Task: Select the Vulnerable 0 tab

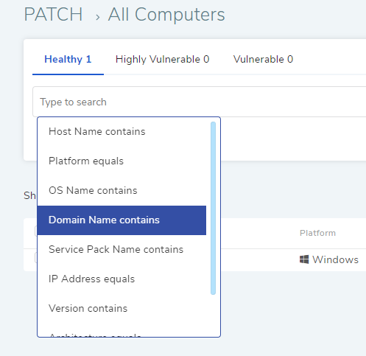Action: pos(263,59)
